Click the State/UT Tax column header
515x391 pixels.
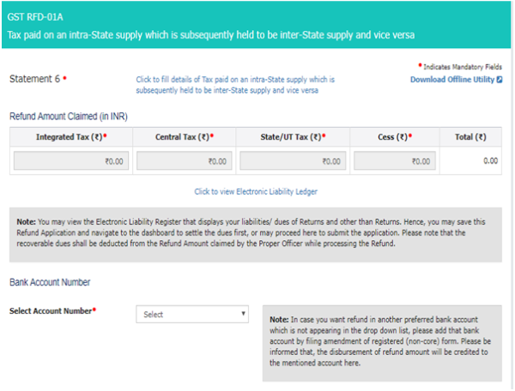[292, 137]
